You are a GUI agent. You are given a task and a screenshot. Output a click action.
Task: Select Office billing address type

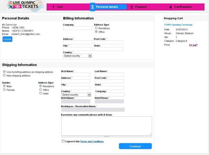coord(96,32)
